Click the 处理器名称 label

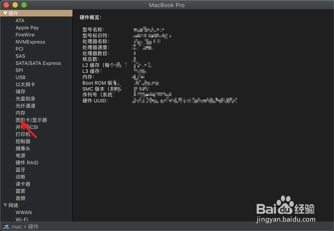(96, 41)
